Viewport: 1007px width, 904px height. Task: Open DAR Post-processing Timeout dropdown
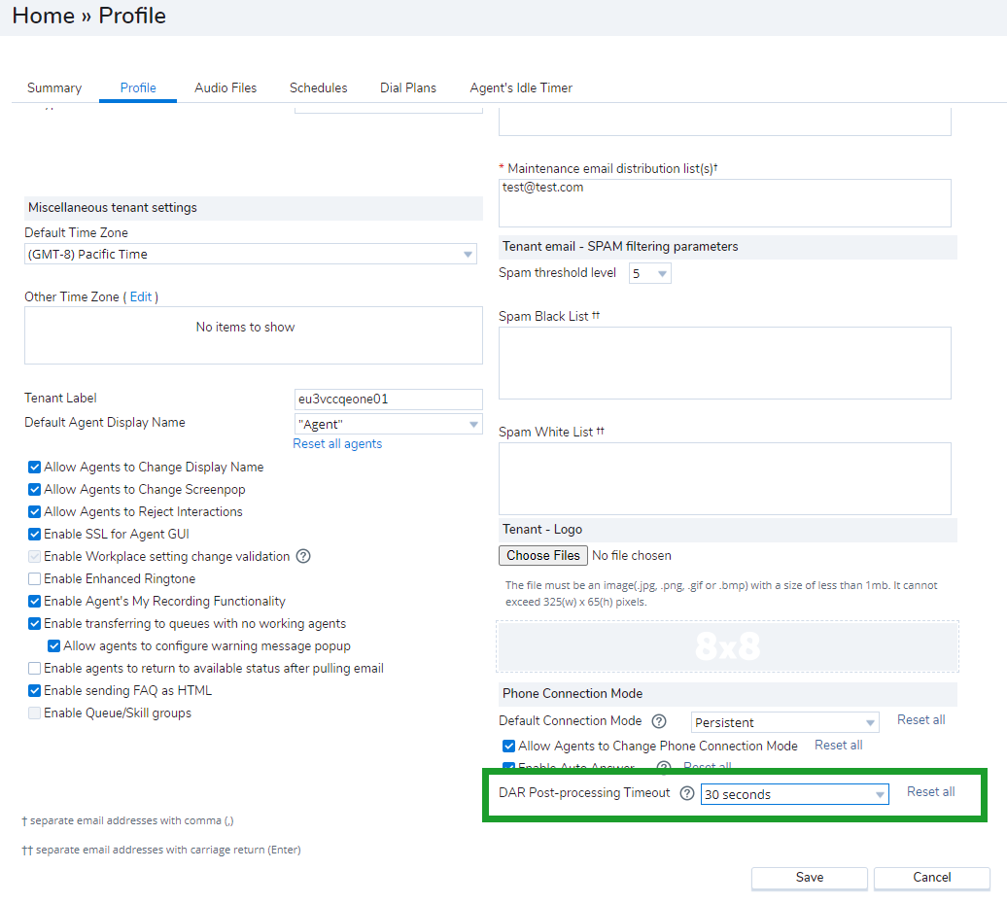click(795, 794)
